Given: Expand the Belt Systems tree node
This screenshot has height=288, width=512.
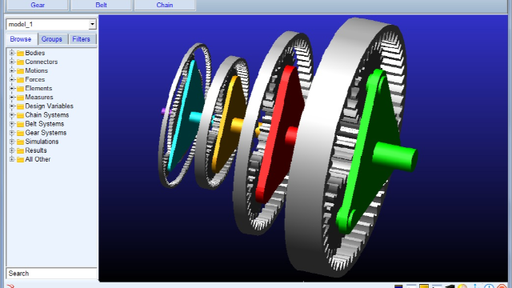Looking at the screenshot, I should coord(12,123).
